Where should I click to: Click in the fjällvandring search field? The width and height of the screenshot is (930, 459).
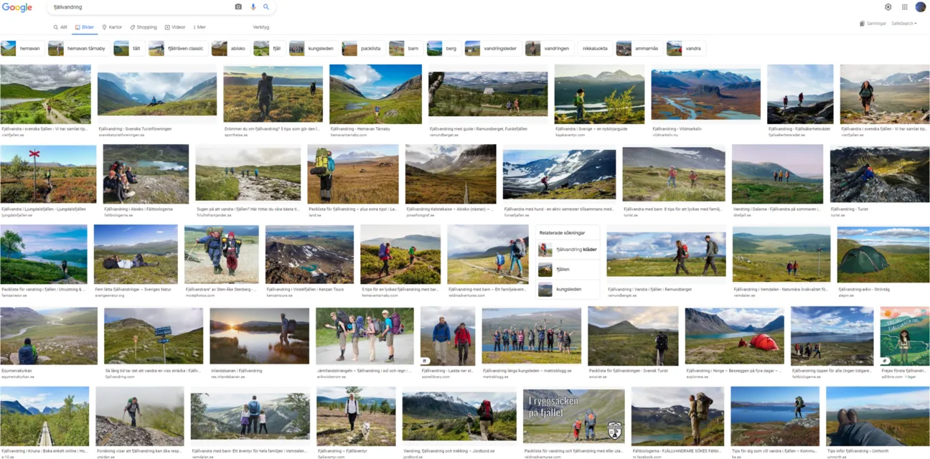(x=136, y=7)
